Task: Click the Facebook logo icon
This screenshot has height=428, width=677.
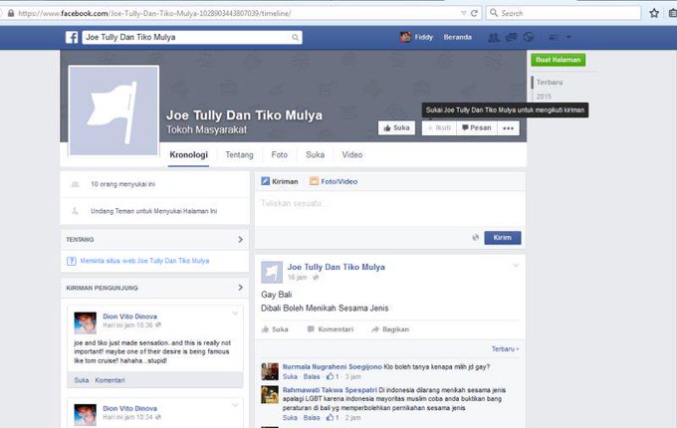Action: (x=72, y=37)
